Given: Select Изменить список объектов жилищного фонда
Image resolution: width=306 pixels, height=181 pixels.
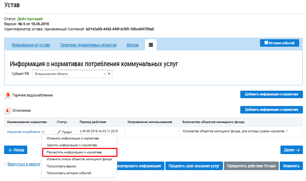Looking at the screenshot, I should click(79, 159).
